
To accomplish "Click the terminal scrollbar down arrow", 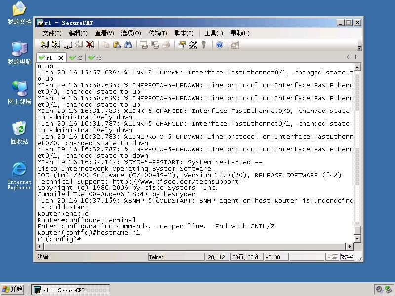I will [357, 238].
